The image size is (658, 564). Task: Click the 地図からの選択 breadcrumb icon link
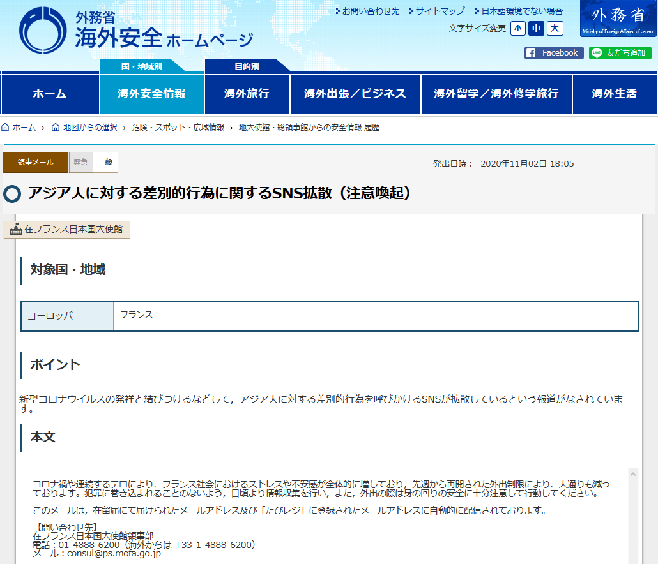(56, 128)
